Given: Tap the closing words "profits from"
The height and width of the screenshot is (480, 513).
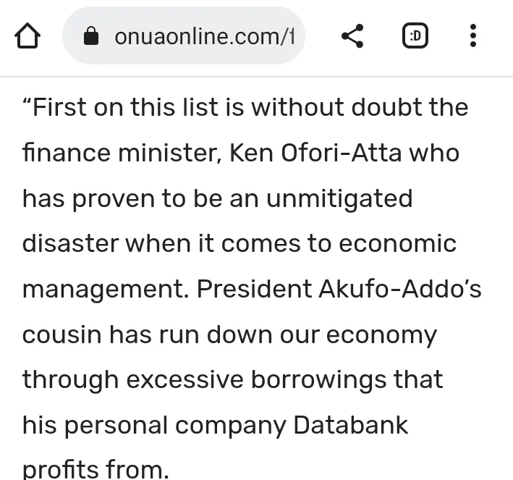Looking at the screenshot, I should pos(94,469).
